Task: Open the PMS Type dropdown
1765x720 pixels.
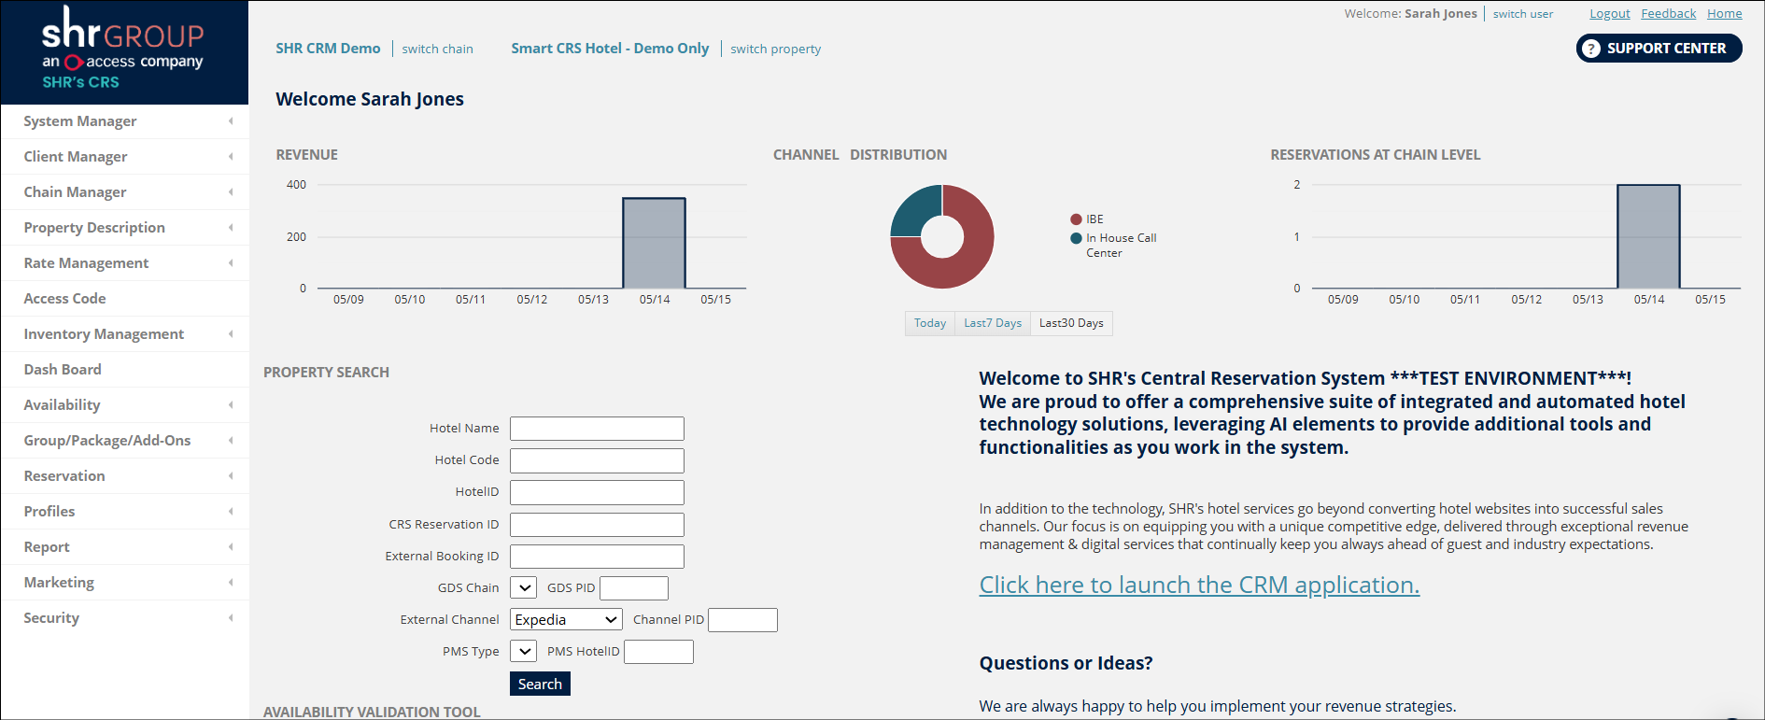Action: (x=523, y=651)
